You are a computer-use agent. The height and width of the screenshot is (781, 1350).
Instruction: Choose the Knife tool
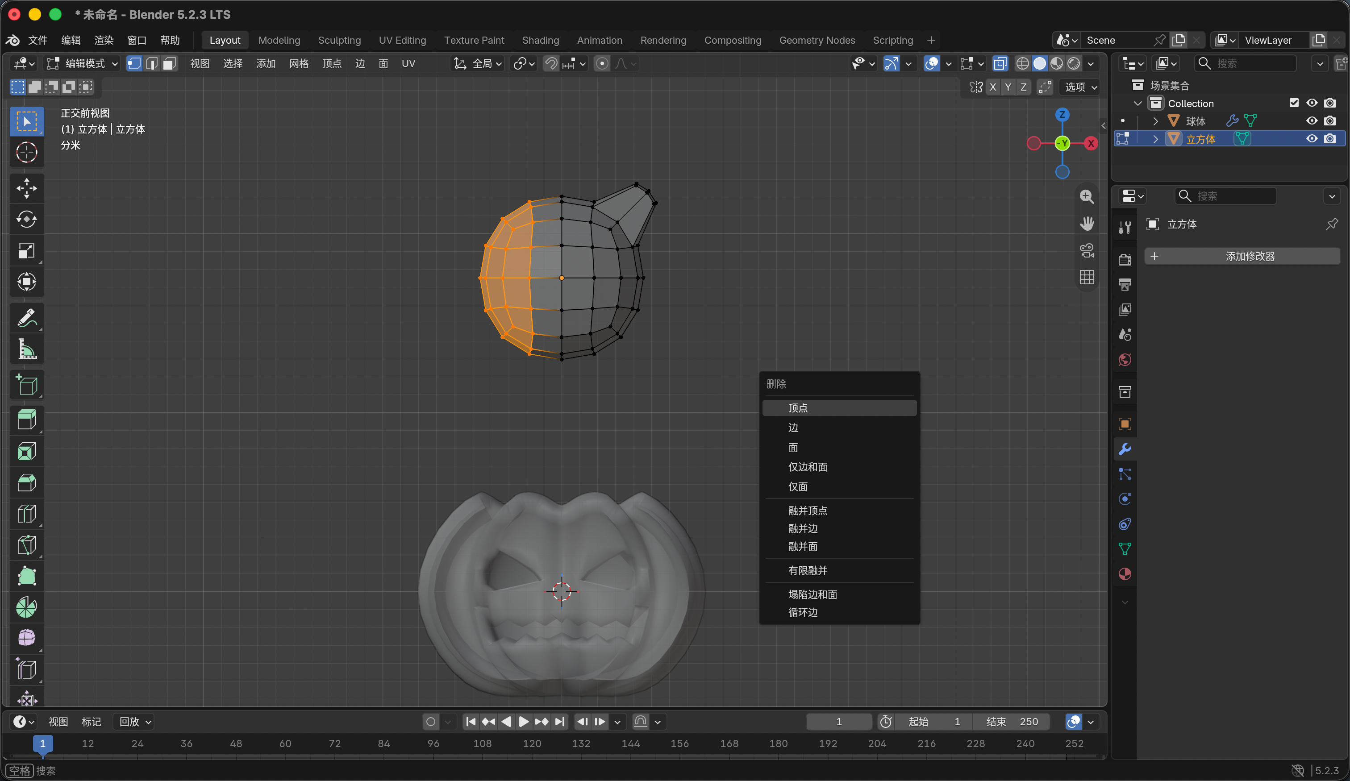27,545
